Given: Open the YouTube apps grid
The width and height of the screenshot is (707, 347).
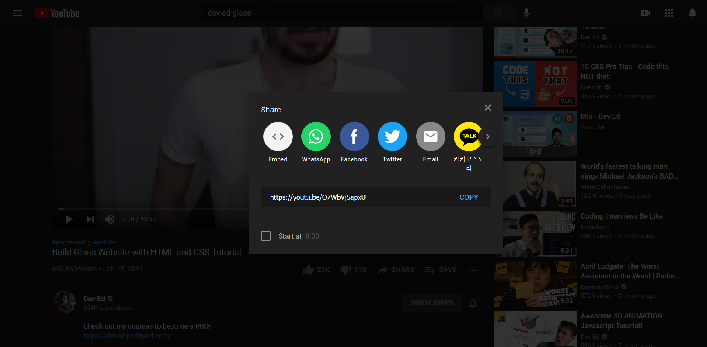Looking at the screenshot, I should pyautogui.click(x=669, y=13).
